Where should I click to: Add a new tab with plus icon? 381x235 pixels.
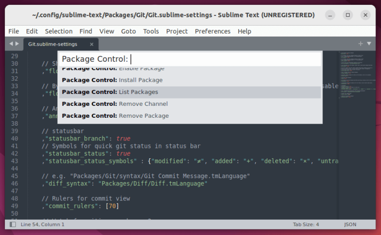click(361, 44)
